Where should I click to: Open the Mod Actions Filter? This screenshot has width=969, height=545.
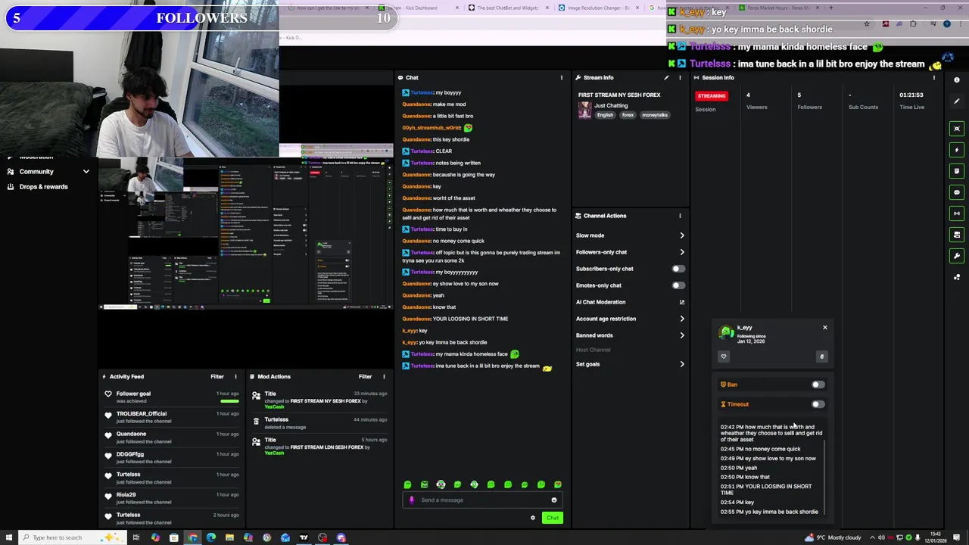[x=366, y=376]
